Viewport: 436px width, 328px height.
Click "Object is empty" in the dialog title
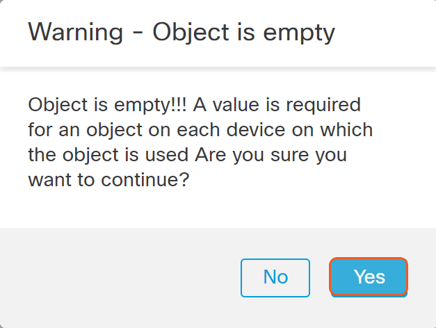click(x=243, y=33)
